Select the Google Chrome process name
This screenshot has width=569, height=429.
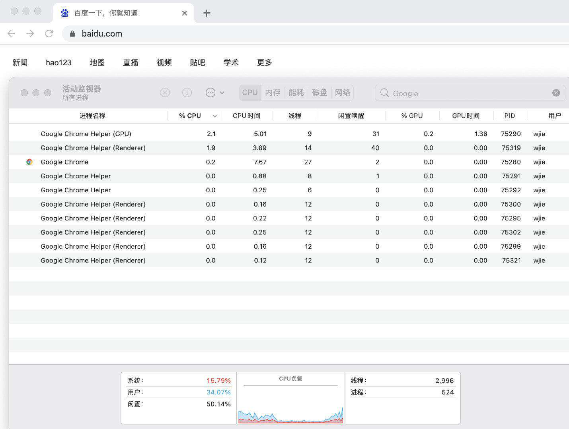pos(64,162)
